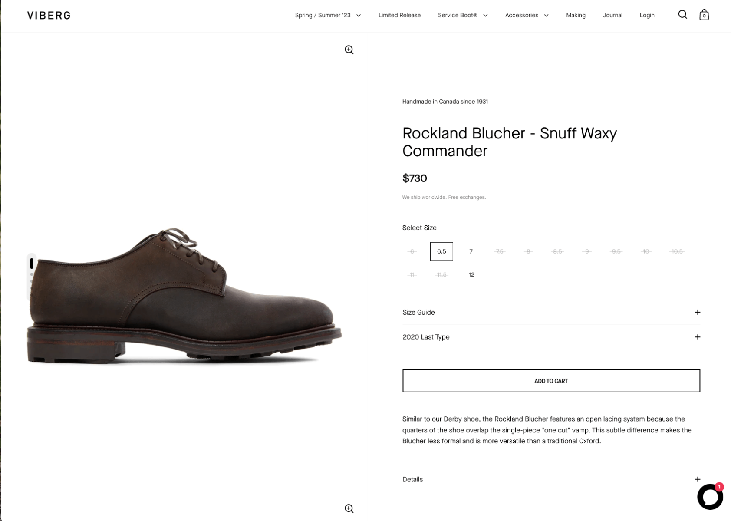Open the Journal page
731x521 pixels.
tap(612, 15)
